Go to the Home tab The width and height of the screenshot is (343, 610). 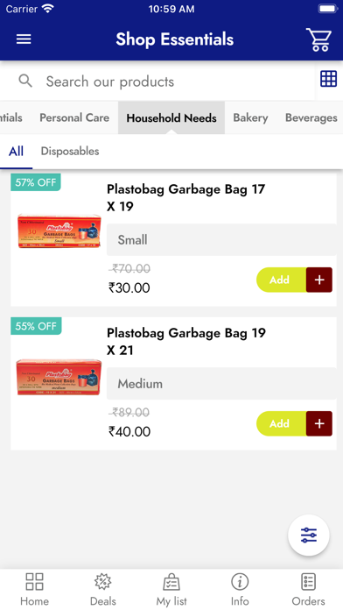click(x=35, y=589)
